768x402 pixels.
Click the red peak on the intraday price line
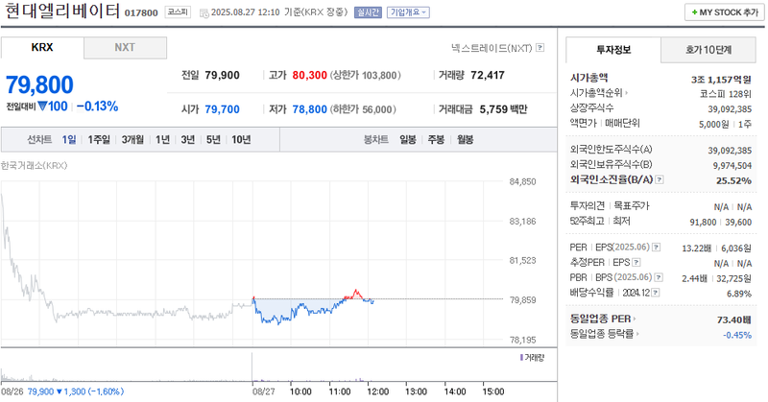click(356, 292)
